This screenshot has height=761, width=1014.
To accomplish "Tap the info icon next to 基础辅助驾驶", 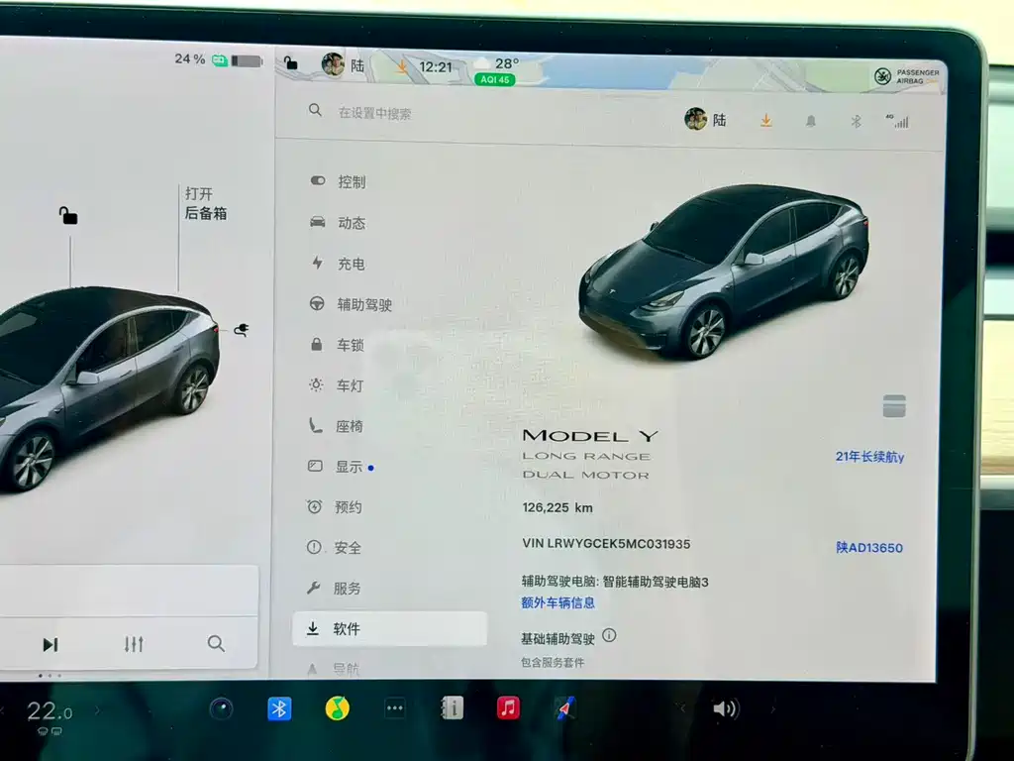I will click(x=609, y=635).
